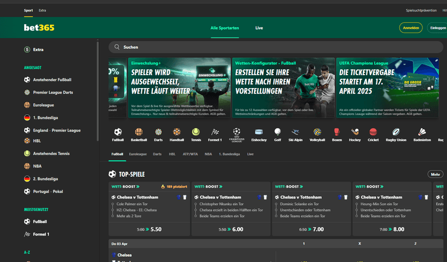Select the Eishockey puck icon

click(259, 132)
